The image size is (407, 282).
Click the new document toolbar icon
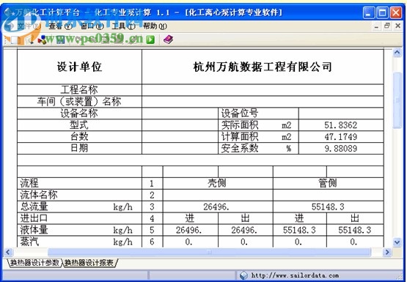[15, 40]
